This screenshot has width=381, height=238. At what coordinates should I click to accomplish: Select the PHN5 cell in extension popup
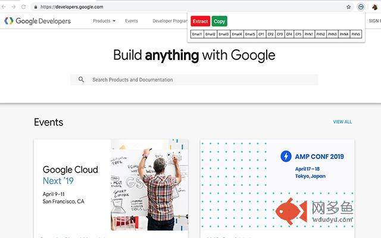coord(356,35)
